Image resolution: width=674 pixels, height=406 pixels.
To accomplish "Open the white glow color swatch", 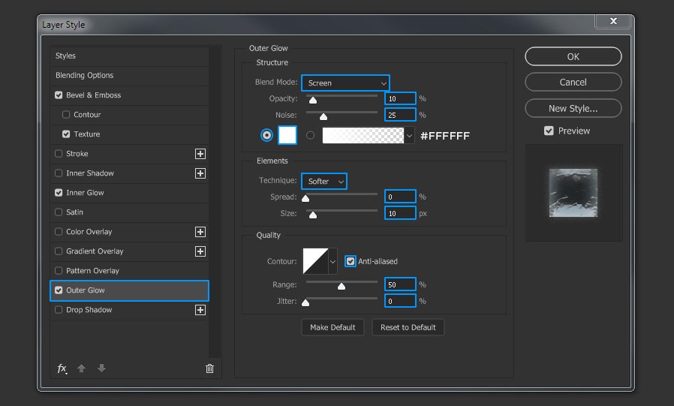I will 287,135.
